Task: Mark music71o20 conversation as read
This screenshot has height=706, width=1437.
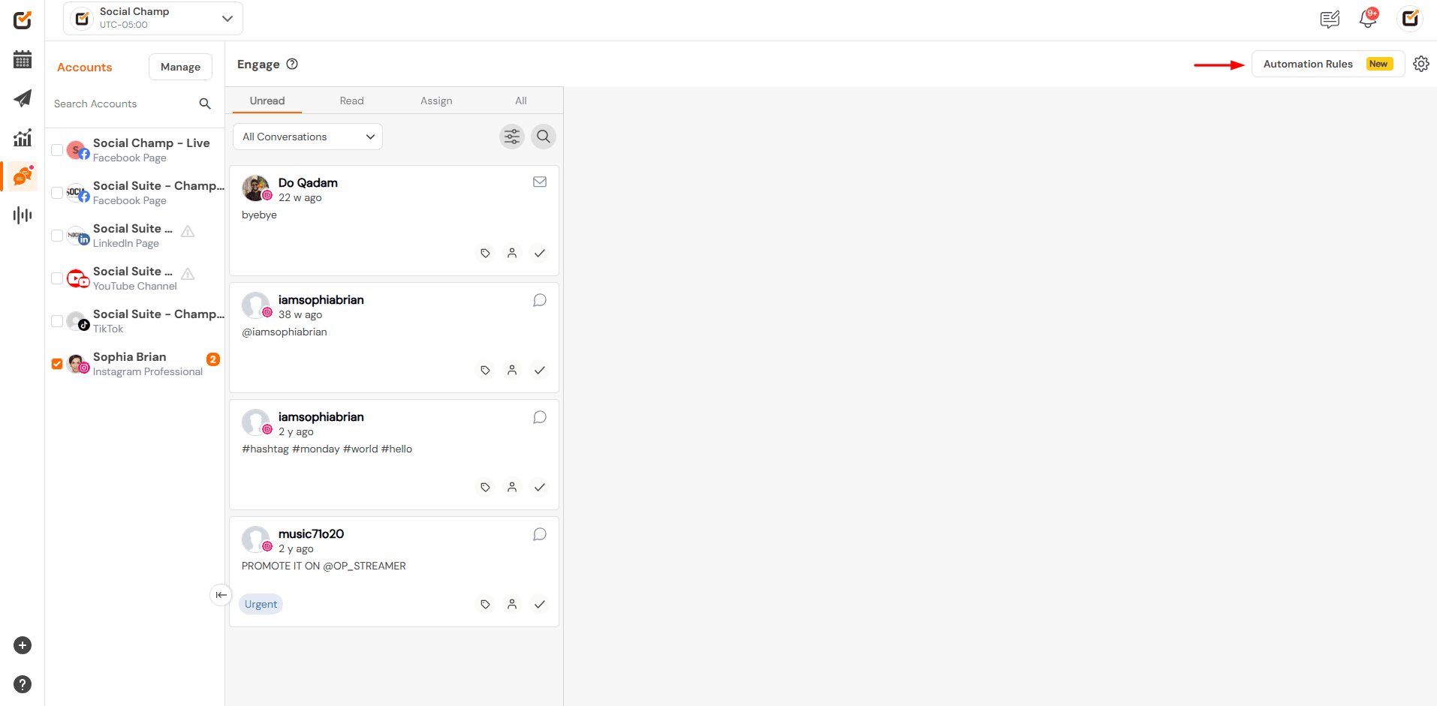Action: pos(539,605)
